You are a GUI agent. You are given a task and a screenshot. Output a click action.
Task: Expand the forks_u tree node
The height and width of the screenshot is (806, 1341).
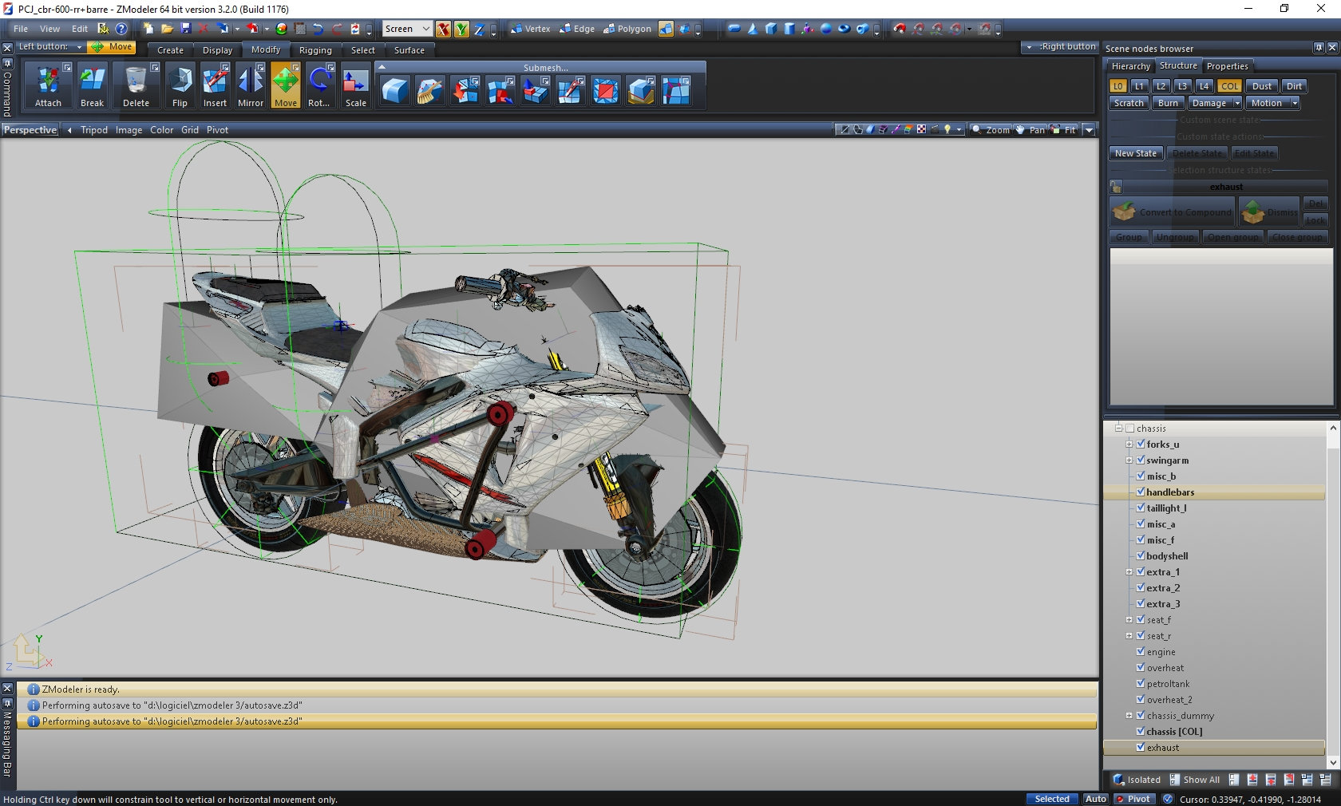(x=1129, y=444)
